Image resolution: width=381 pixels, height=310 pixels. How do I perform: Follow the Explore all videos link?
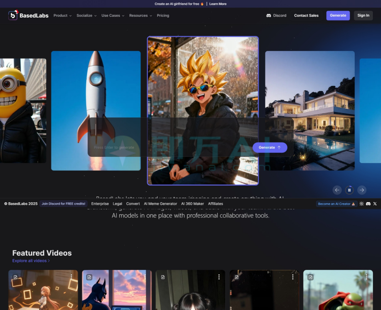(31, 261)
